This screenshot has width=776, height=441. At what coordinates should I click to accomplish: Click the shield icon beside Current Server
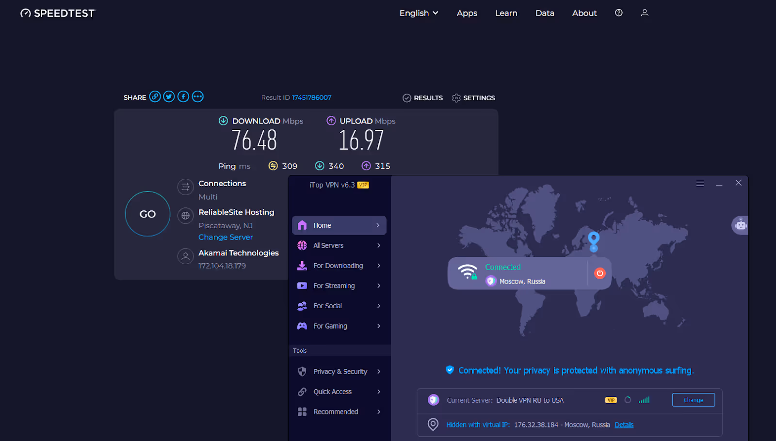click(x=433, y=400)
